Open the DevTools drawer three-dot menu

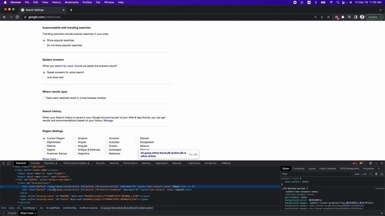(4, 214)
